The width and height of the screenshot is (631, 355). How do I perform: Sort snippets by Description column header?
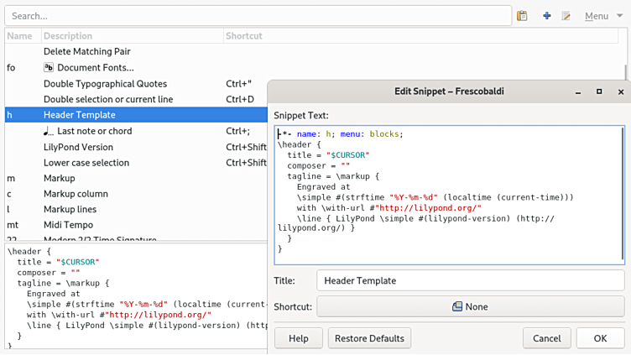click(69, 36)
